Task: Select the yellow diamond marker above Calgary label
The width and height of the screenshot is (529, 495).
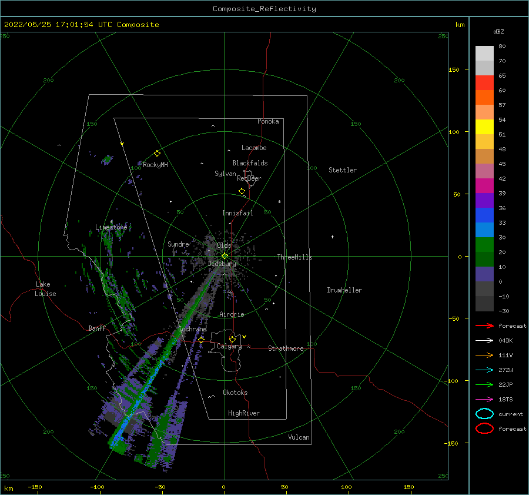Action: pos(232,339)
